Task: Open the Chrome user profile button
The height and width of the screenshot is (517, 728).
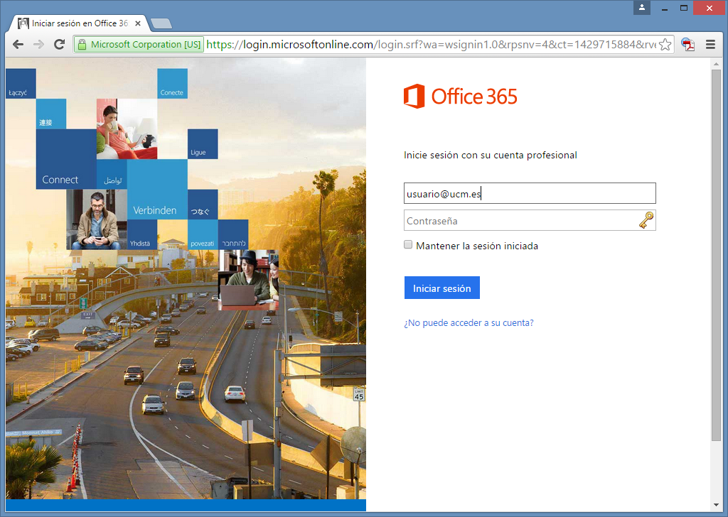Action: (x=643, y=8)
